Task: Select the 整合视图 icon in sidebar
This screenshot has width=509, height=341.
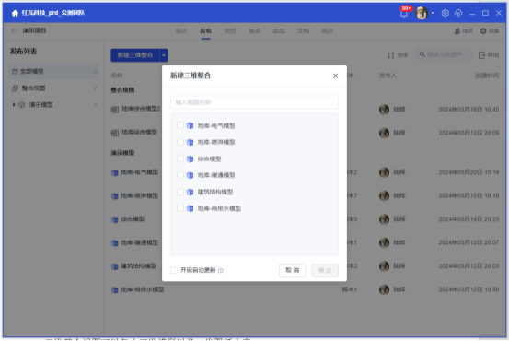Action: [15, 88]
